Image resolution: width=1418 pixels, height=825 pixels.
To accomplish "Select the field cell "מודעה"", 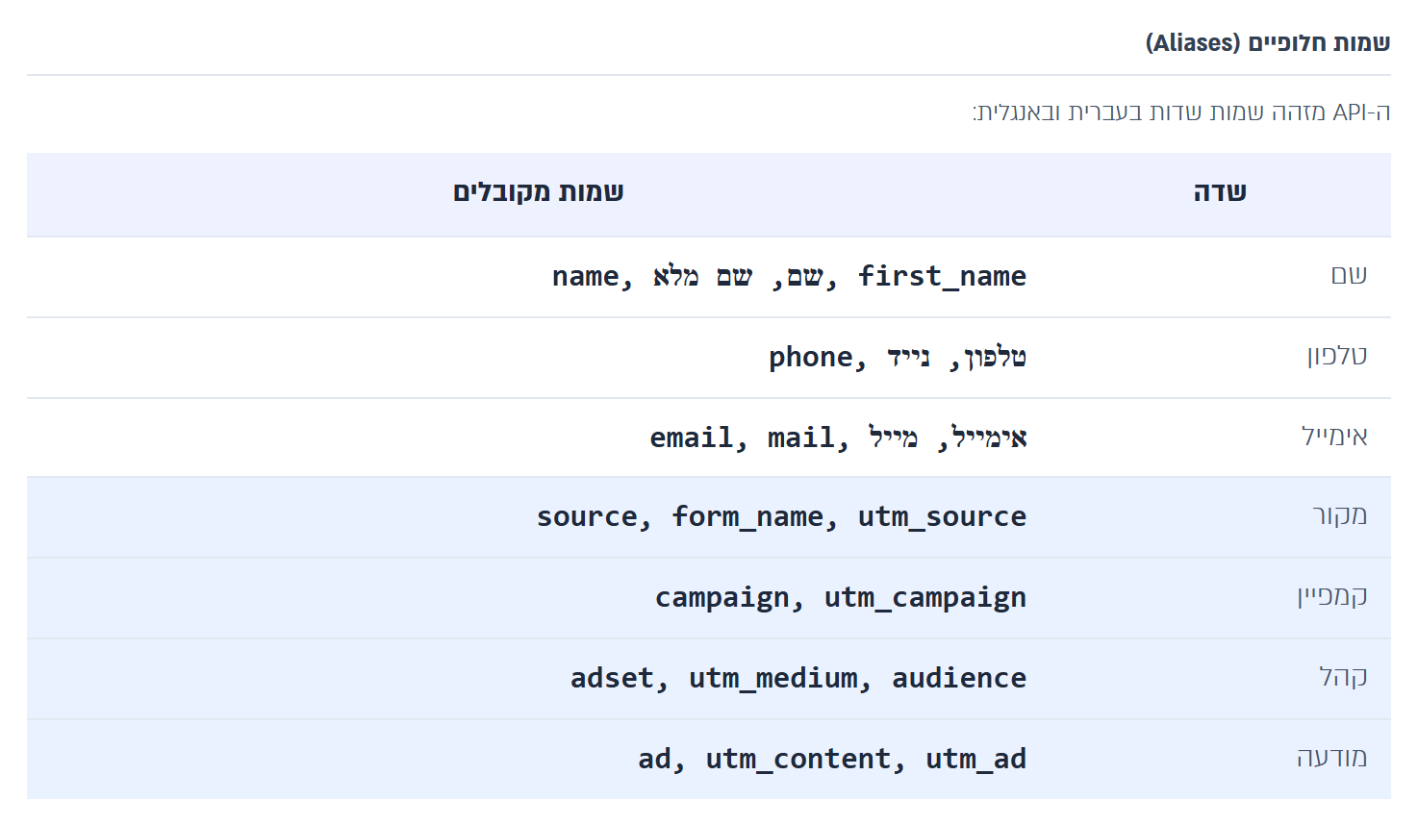I will (x=1220, y=759).
